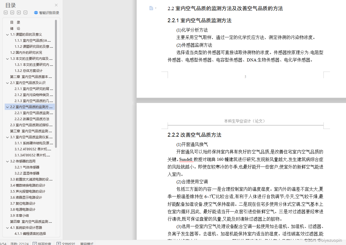Collapse the 1.1 课题的目的及意义 outline node
The height and width of the screenshot is (245, 346).
tap(7, 35)
